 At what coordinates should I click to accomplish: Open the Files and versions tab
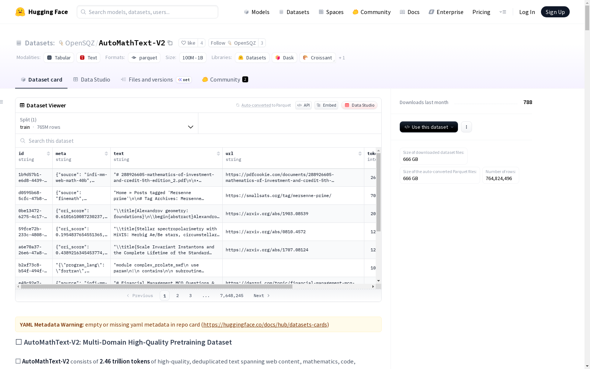tap(156, 79)
